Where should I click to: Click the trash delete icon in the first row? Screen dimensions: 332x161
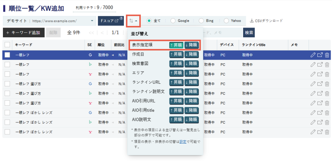tap(327, 55)
